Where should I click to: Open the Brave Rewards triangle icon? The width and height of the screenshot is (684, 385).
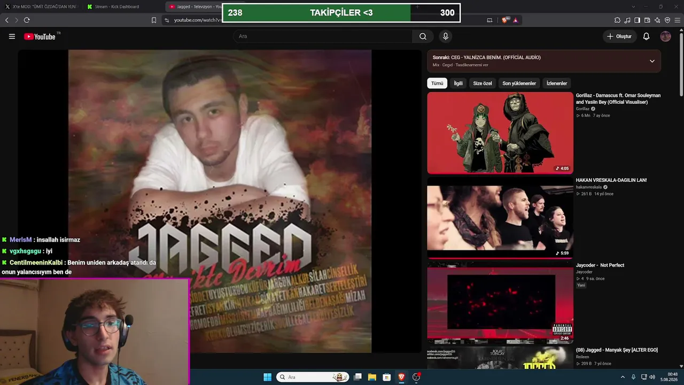point(515,20)
